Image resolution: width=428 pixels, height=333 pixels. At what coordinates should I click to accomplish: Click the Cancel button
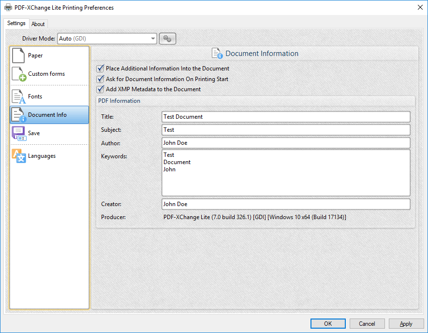click(367, 324)
